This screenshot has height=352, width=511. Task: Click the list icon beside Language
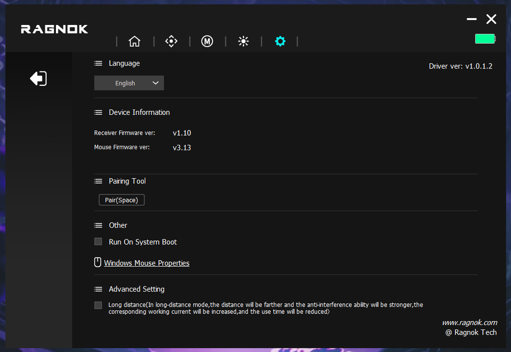click(x=98, y=63)
